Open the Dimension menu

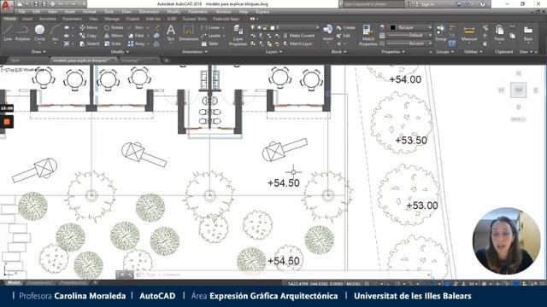click(x=149, y=12)
